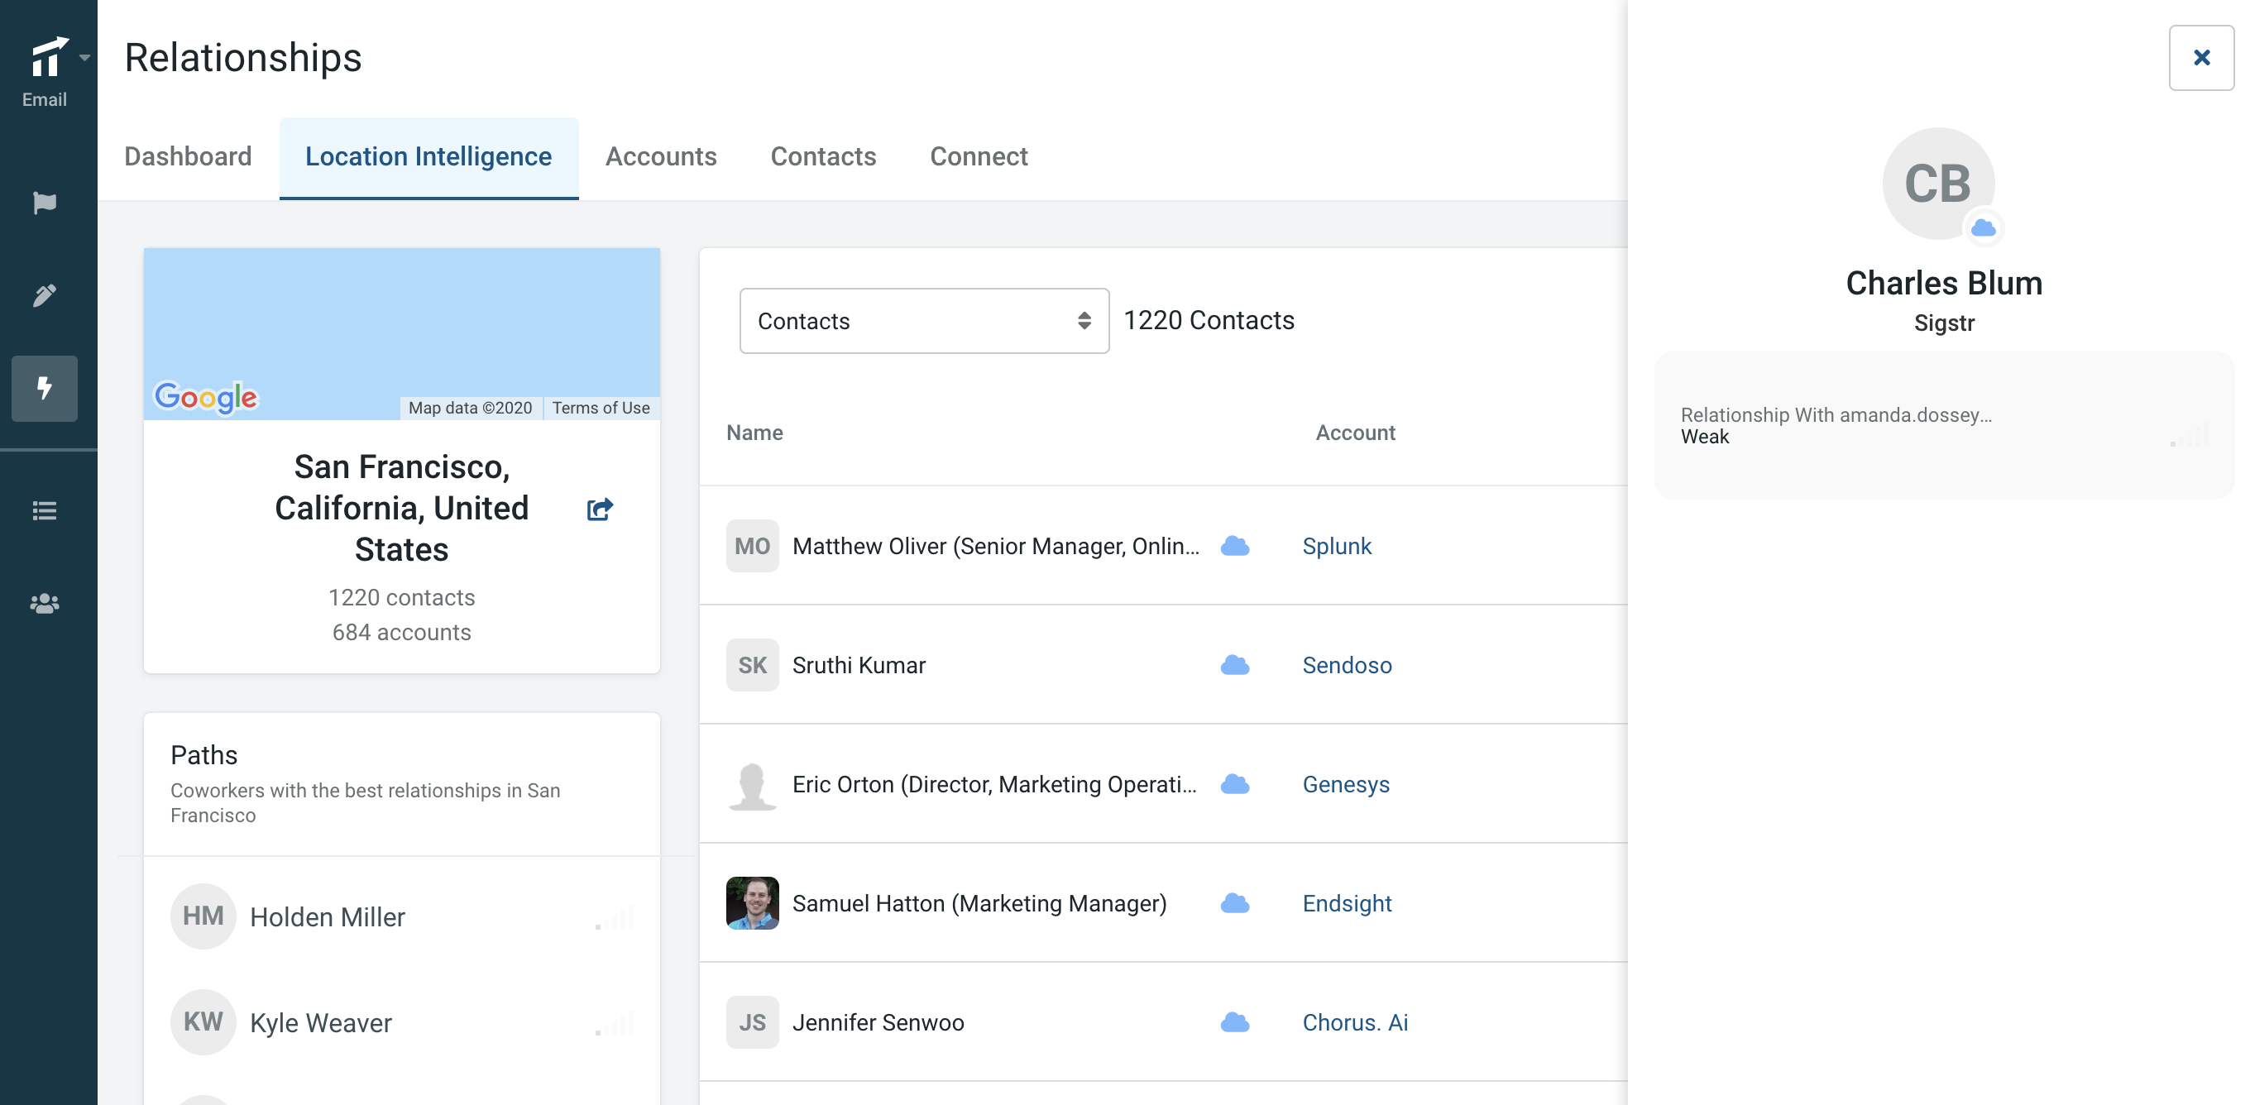Viewport: 2250px width, 1105px height.
Task: Click the flag icon in sidebar
Action: point(45,203)
